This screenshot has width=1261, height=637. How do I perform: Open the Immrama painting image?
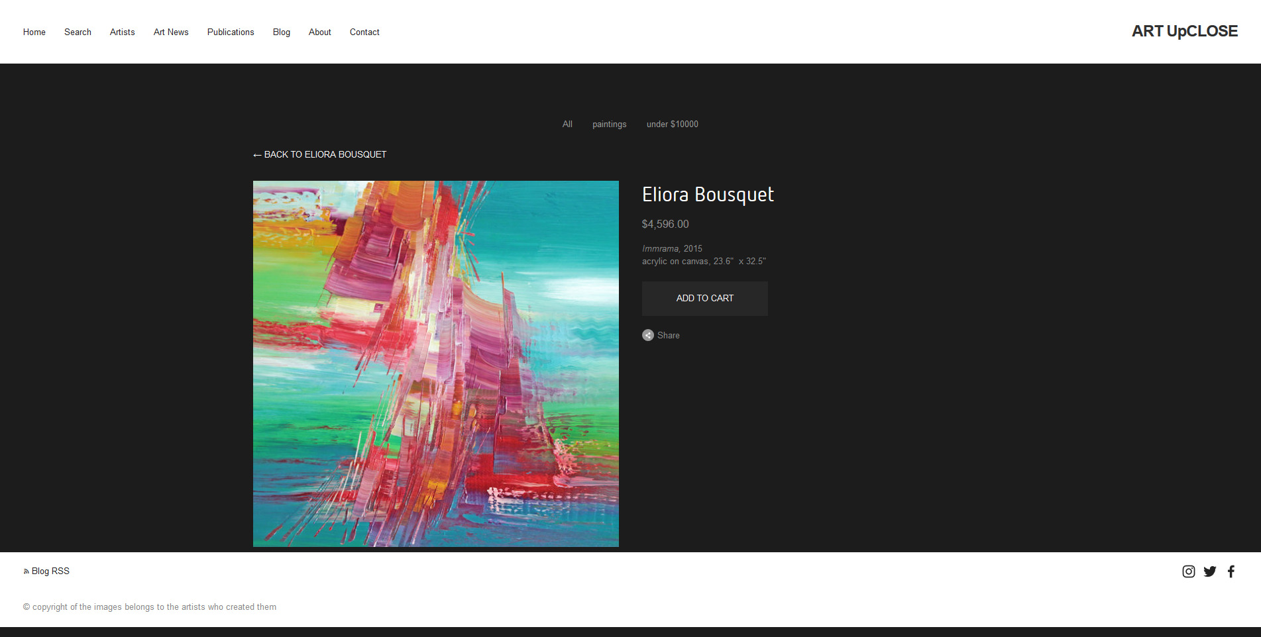pyautogui.click(x=436, y=364)
